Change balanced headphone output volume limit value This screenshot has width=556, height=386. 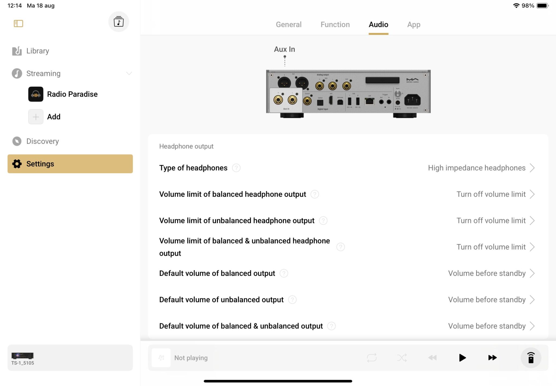coord(496,194)
